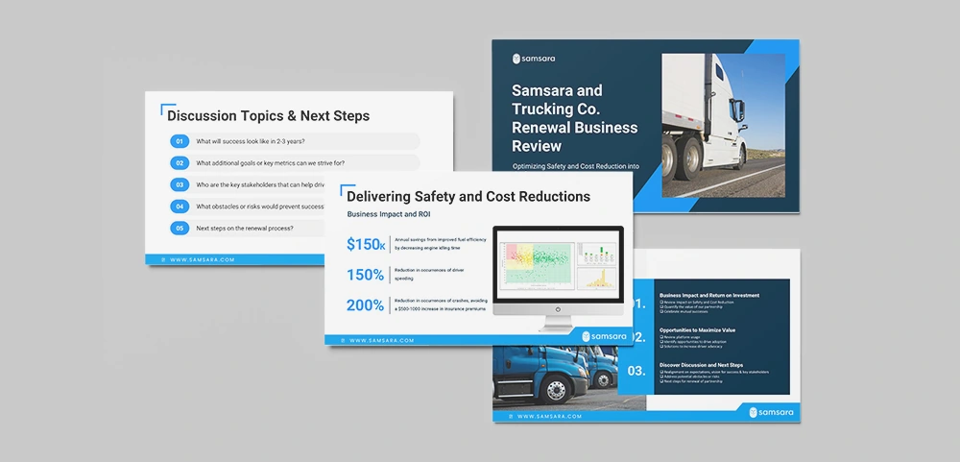Viewport: 960px width, 462px height.
Task: Click the Samsara owl logo on title slide
Action: (x=518, y=59)
